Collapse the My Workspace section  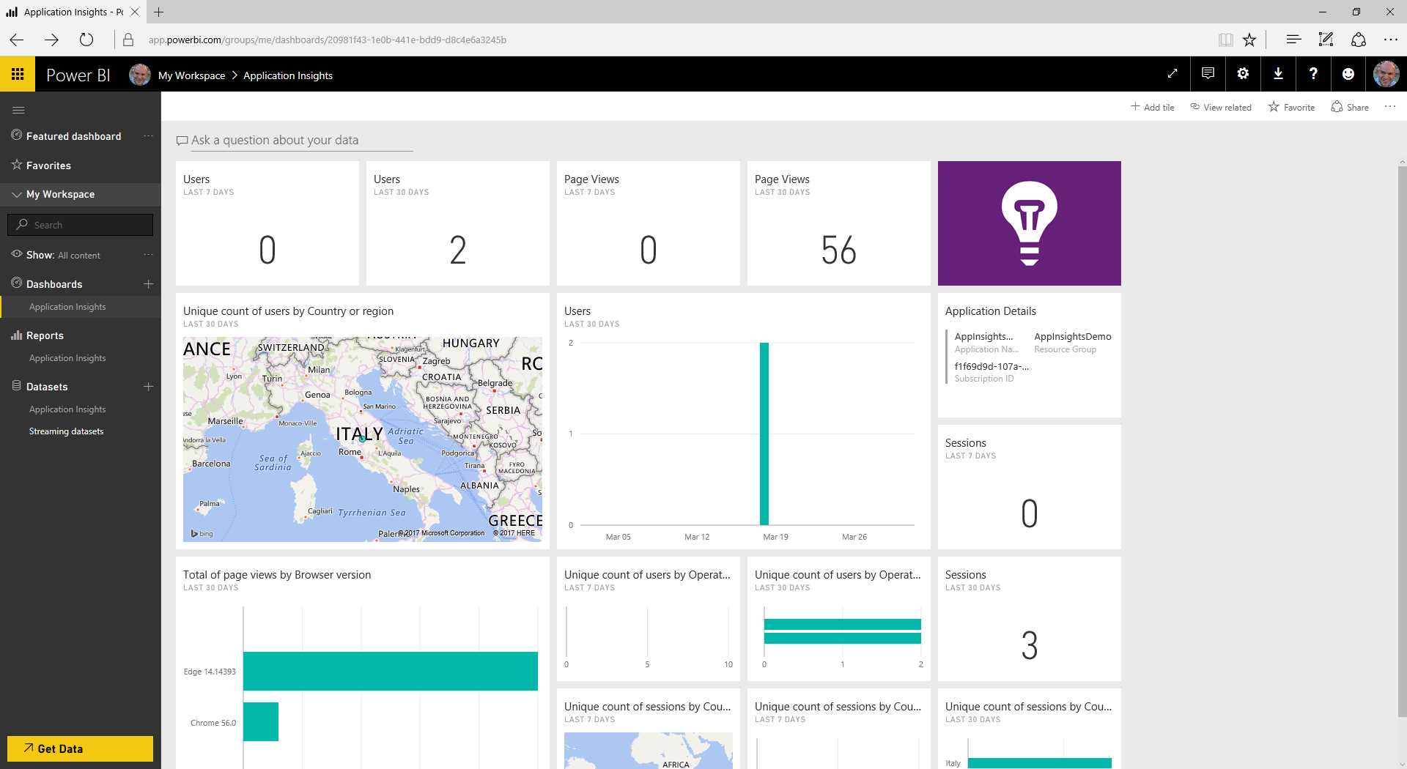click(15, 194)
